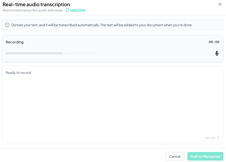Click the Words: 0 counter
The width and height of the screenshot is (226, 162).
click(x=212, y=138)
